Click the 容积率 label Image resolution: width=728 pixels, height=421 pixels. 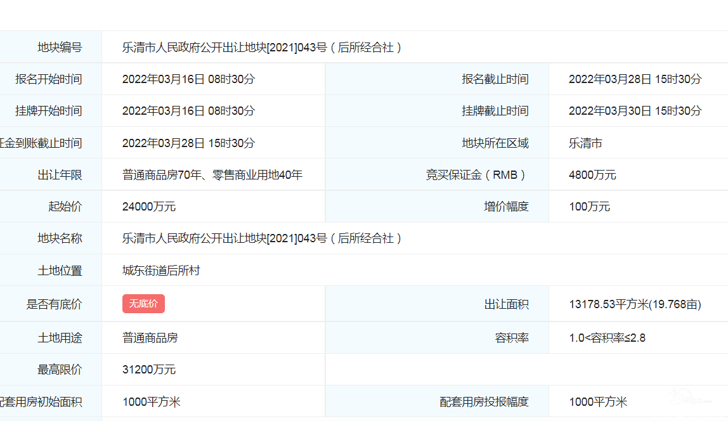512,338
